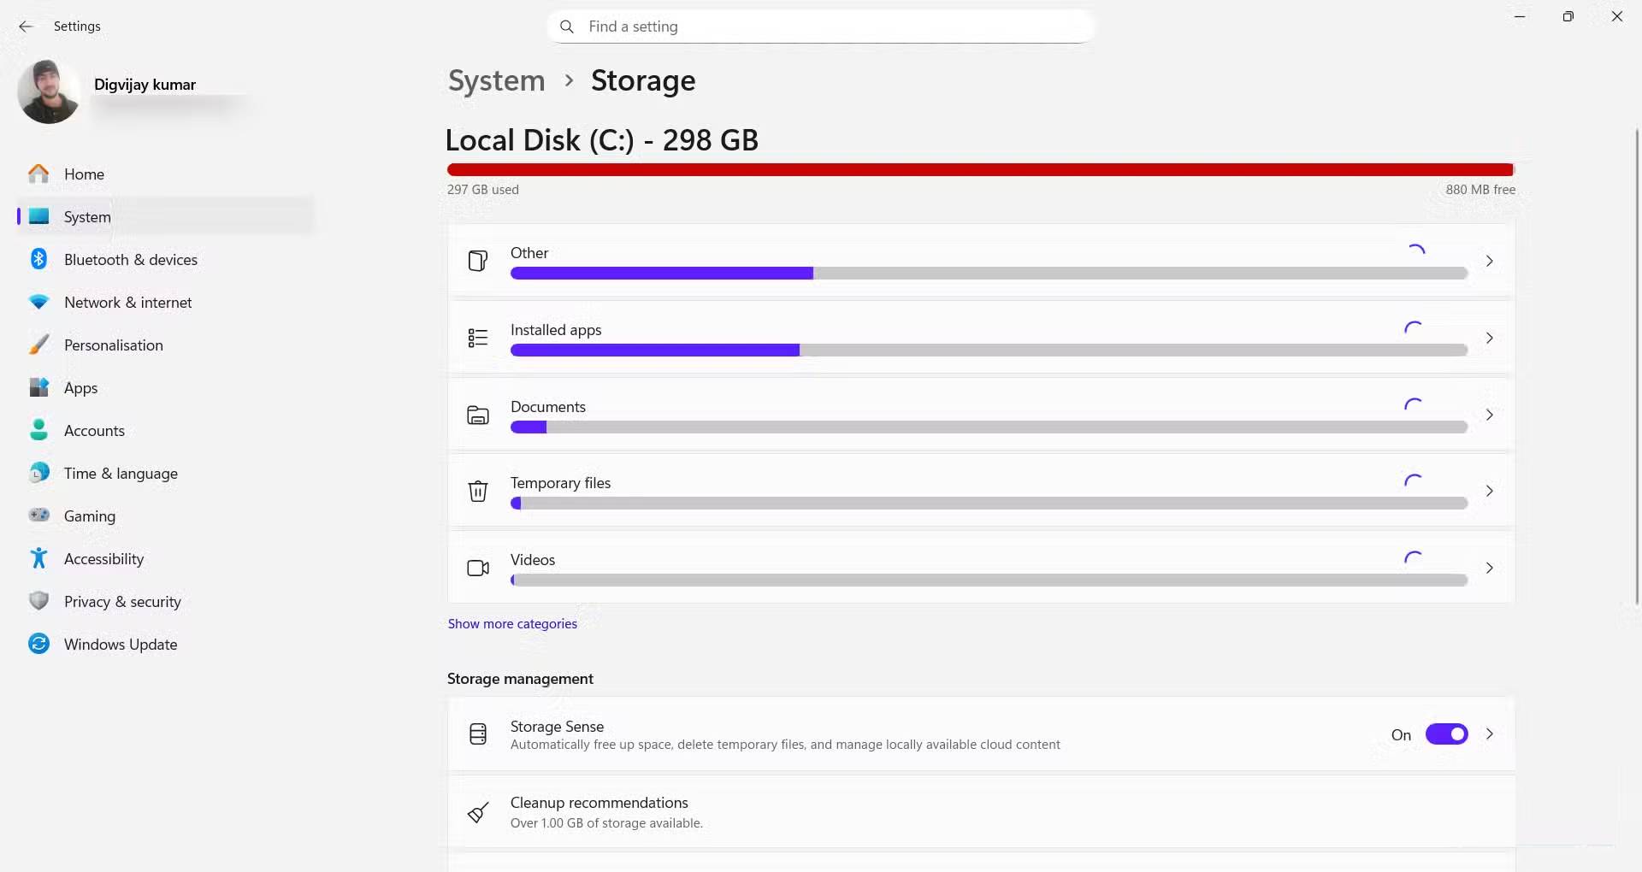The image size is (1642, 872).
Task: Click the Personalisation paintbrush icon
Action: 38,345
